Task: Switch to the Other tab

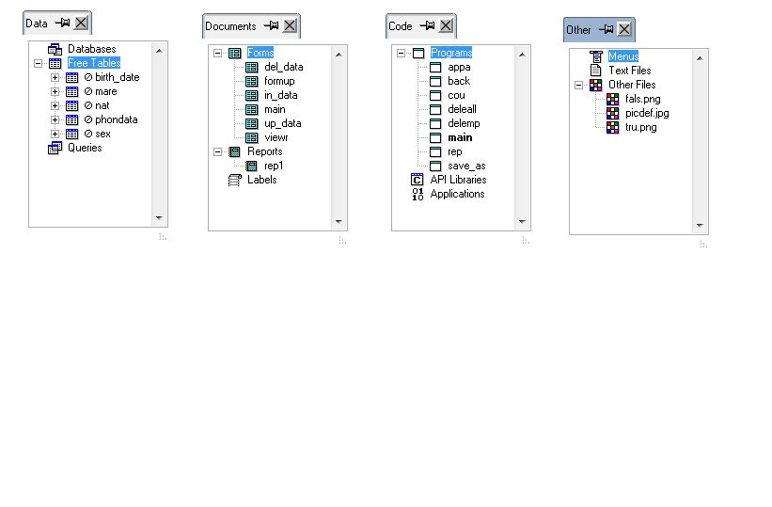Action: (578, 30)
